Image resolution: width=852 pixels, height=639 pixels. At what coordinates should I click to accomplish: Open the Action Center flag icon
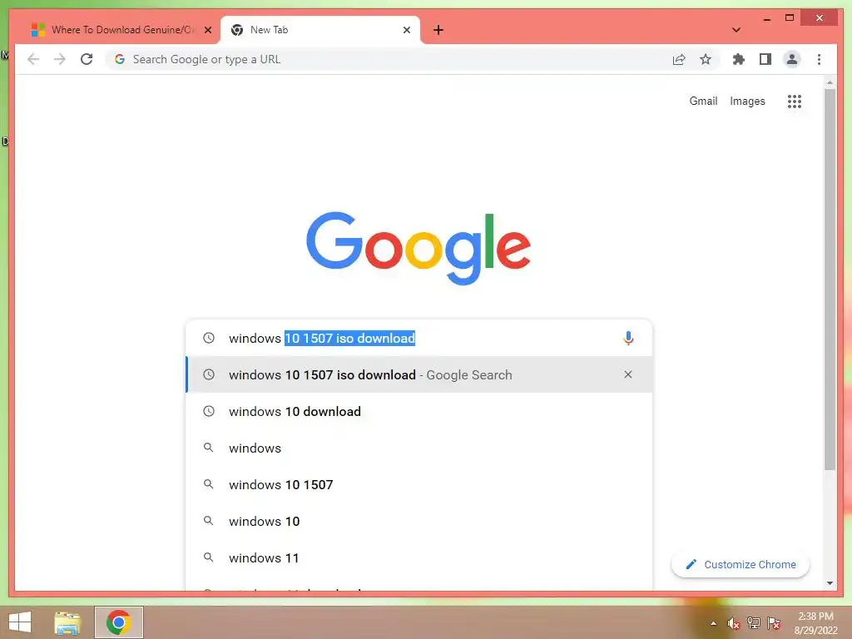tap(774, 623)
